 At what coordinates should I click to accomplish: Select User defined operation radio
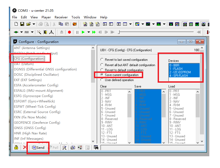pos(117,80)
